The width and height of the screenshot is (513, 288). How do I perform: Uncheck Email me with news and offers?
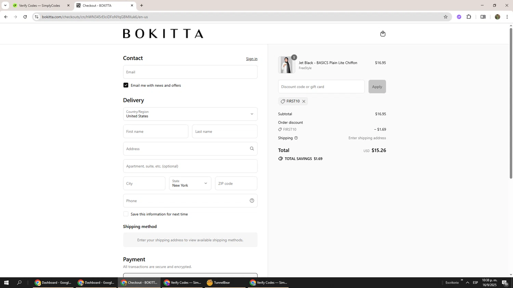[x=126, y=85]
